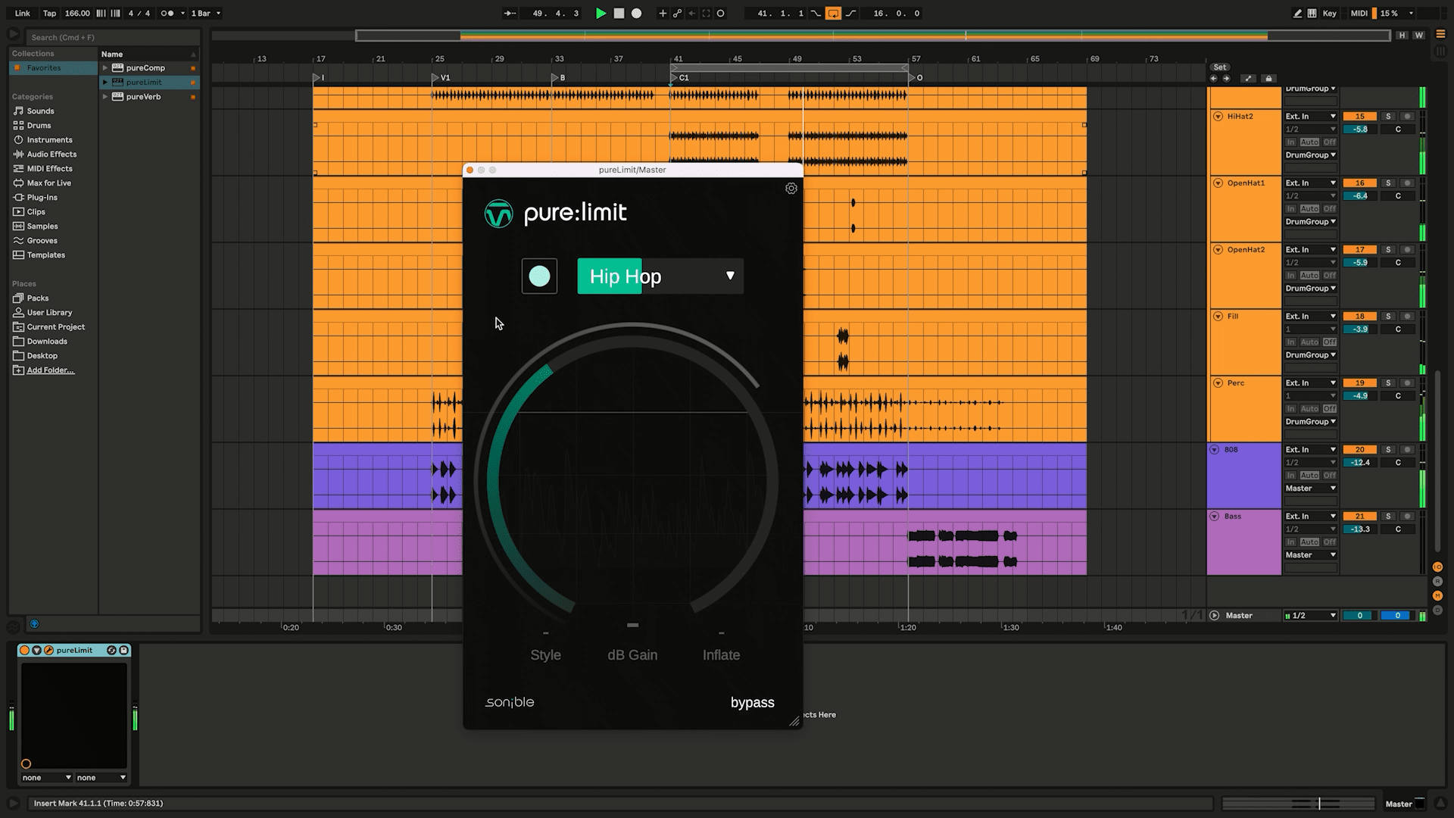Click inside the browser search field
Screen dimensions: 1454x818
click(x=110, y=36)
